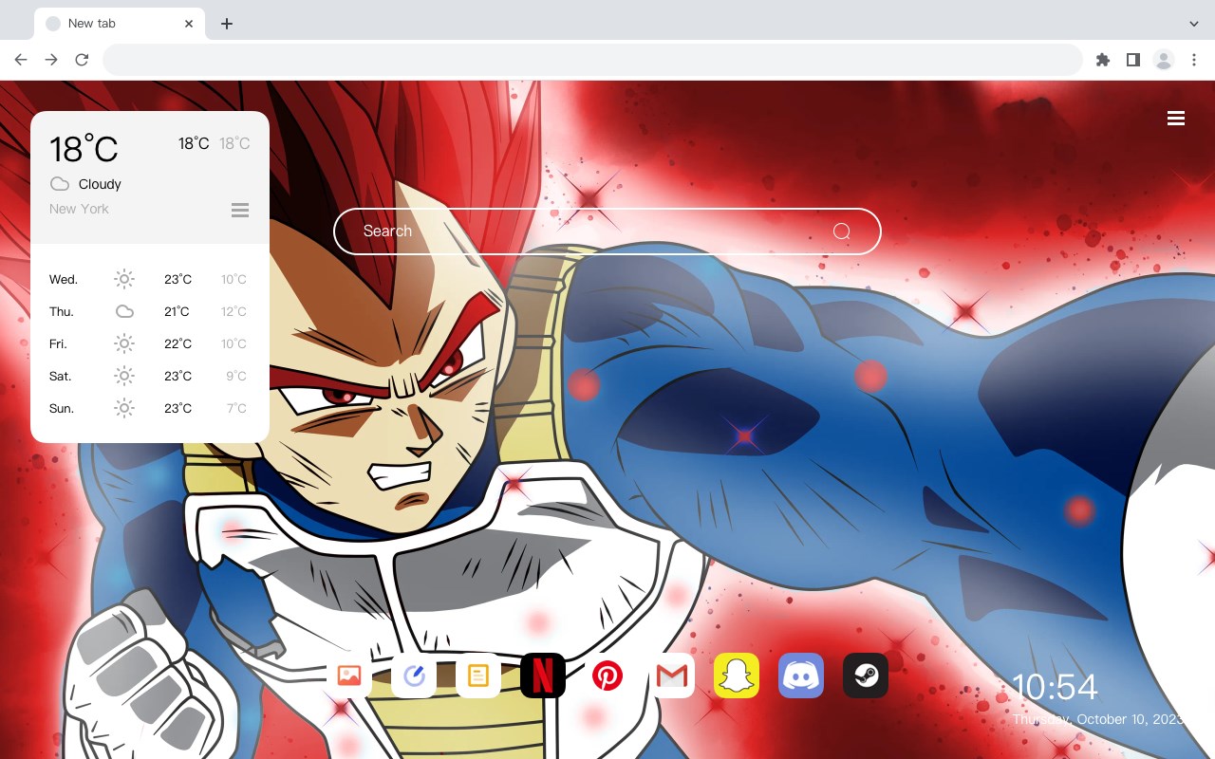Click the Thu. forecast row label

point(62,311)
